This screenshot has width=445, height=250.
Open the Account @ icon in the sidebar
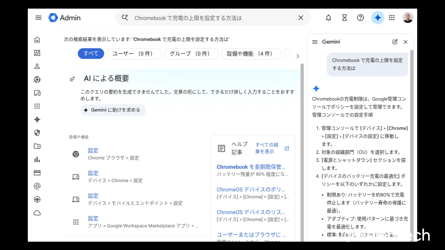point(37,186)
